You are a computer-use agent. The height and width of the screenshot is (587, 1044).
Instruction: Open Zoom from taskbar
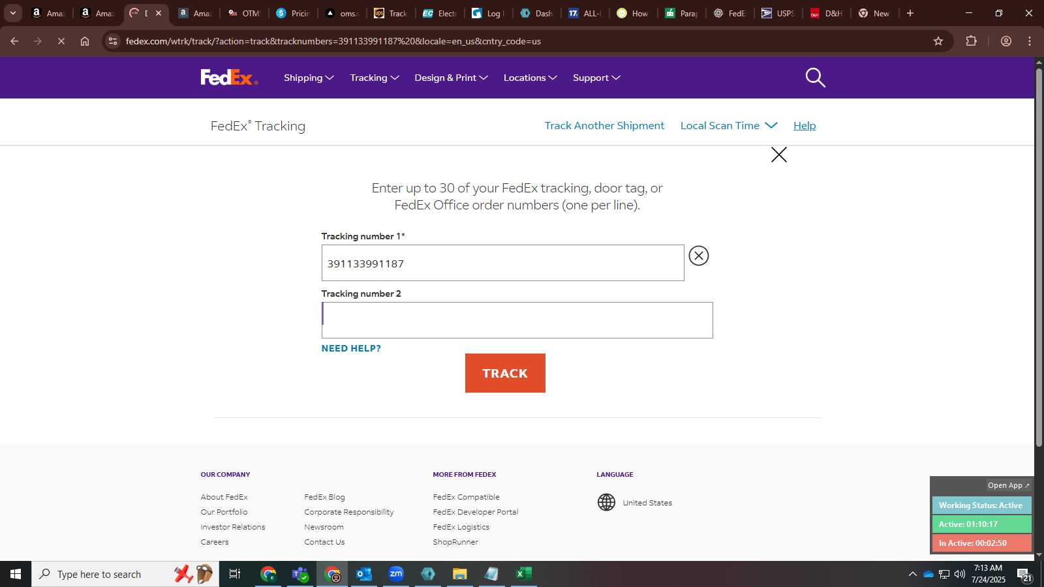[x=396, y=574]
